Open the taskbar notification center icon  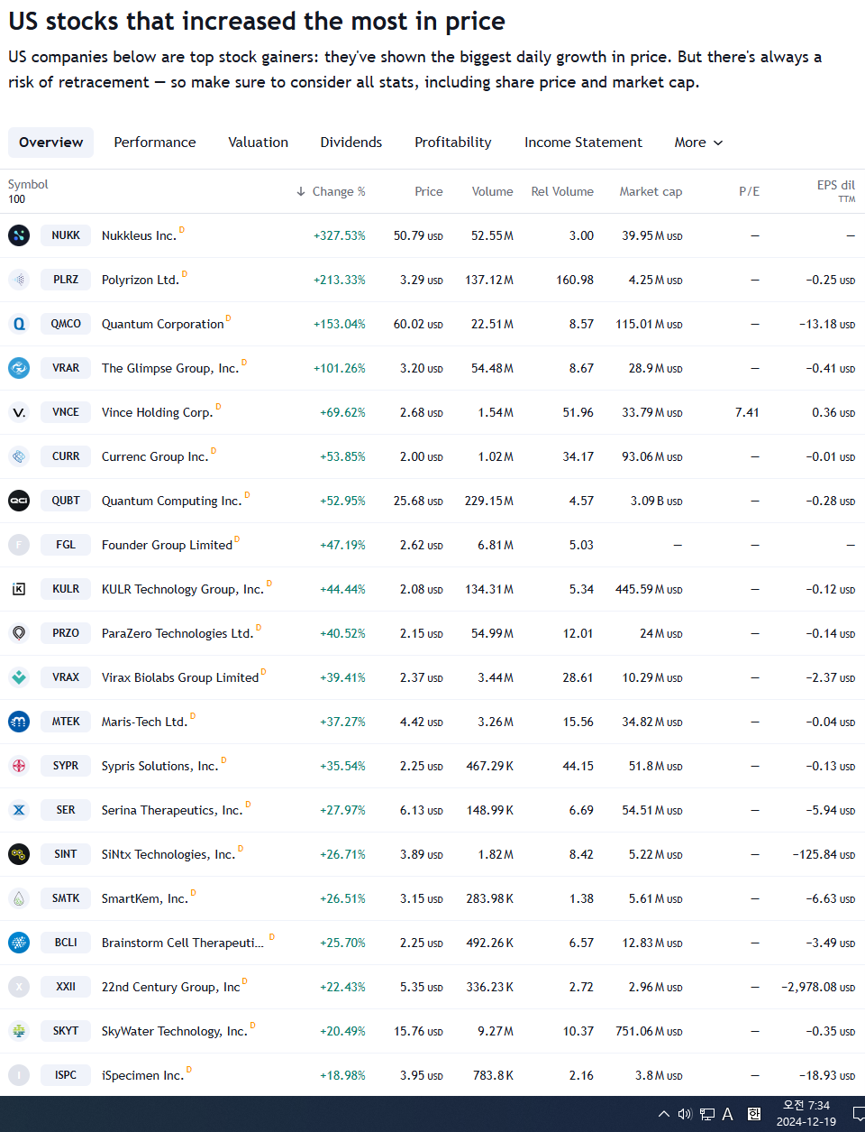pos(859,1114)
